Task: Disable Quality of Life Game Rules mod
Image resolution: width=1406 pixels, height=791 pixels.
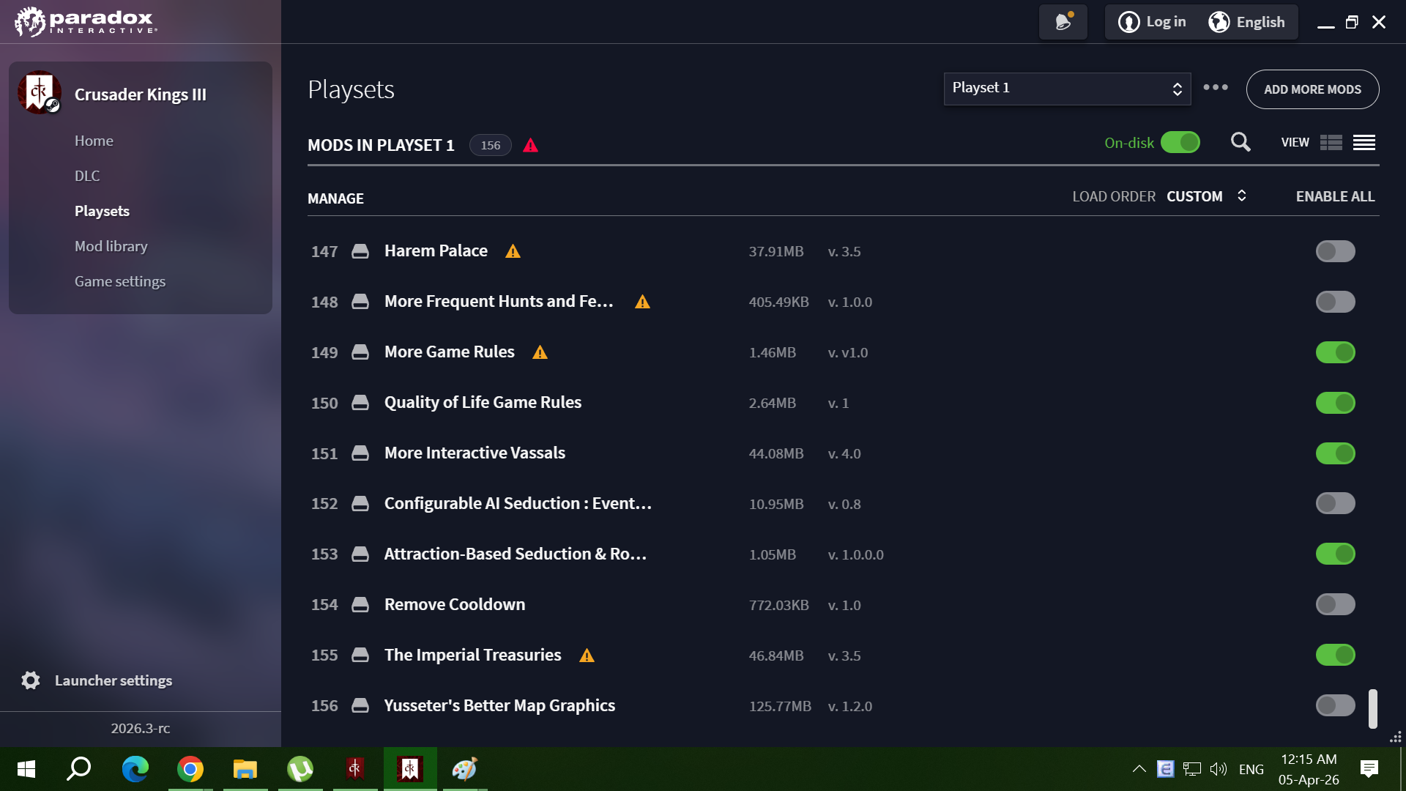Action: pyautogui.click(x=1336, y=403)
